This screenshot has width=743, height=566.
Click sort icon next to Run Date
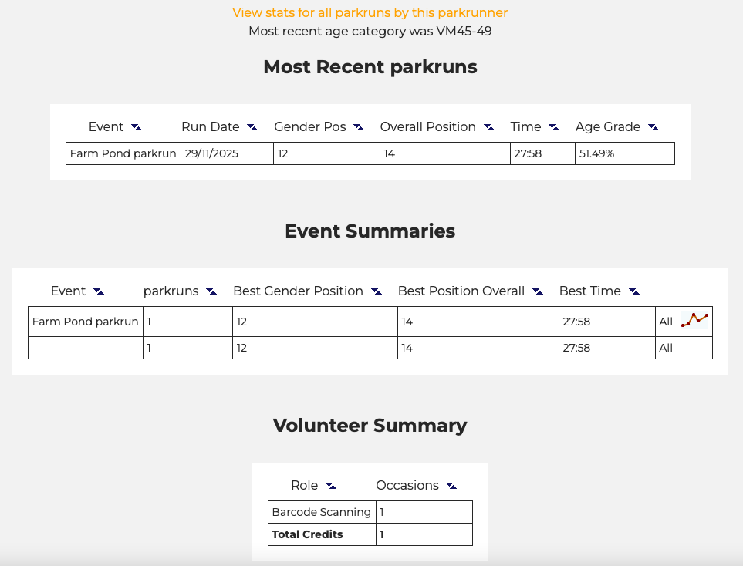tap(252, 127)
